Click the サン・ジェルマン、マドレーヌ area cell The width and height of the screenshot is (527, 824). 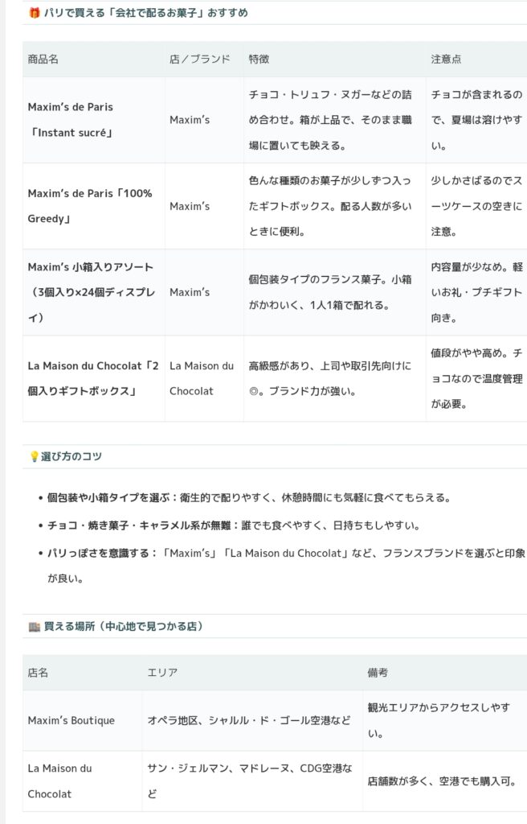pyautogui.click(x=249, y=781)
